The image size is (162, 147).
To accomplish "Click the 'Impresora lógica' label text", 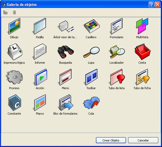I will click(x=14, y=63).
